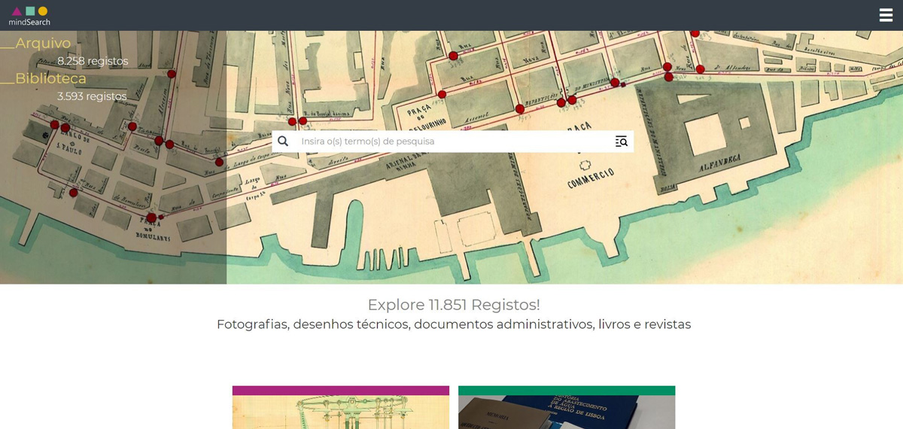The image size is (903, 429).
Task: Open the Arquivo collection link
Action: pyautogui.click(x=43, y=43)
